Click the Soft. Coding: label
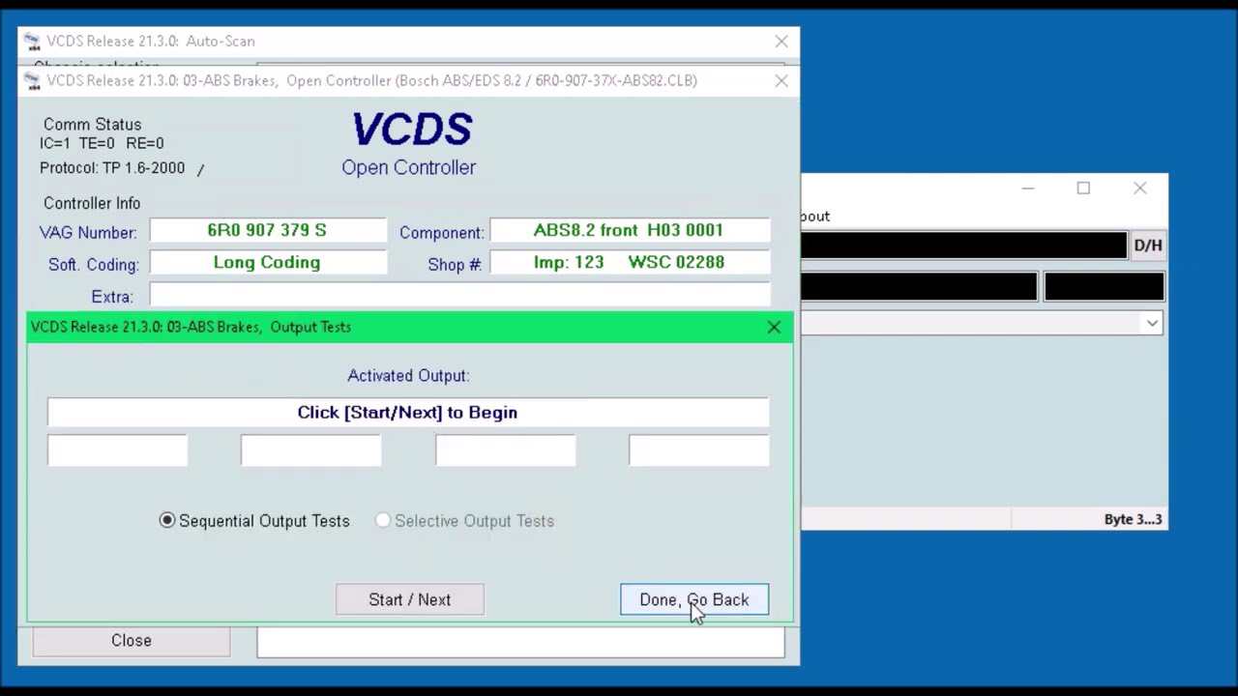Screen dimensions: 1238x696 (94, 265)
